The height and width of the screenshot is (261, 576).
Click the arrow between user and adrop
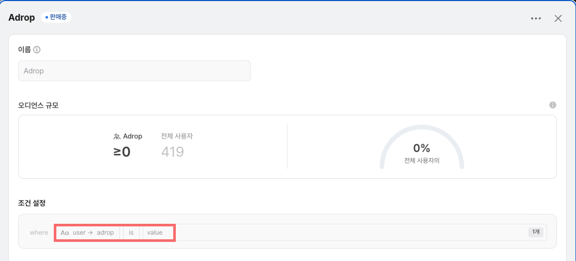(x=90, y=233)
